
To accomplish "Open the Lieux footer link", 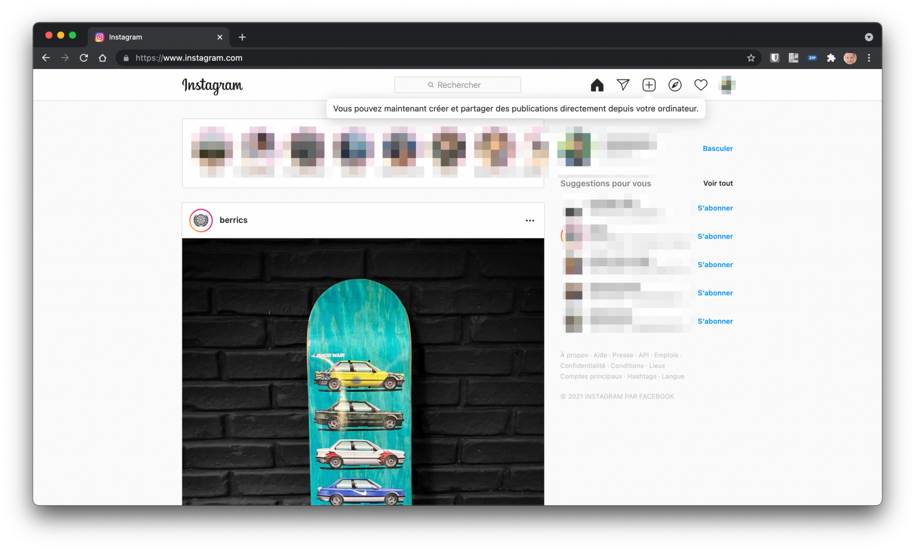I will click(657, 366).
